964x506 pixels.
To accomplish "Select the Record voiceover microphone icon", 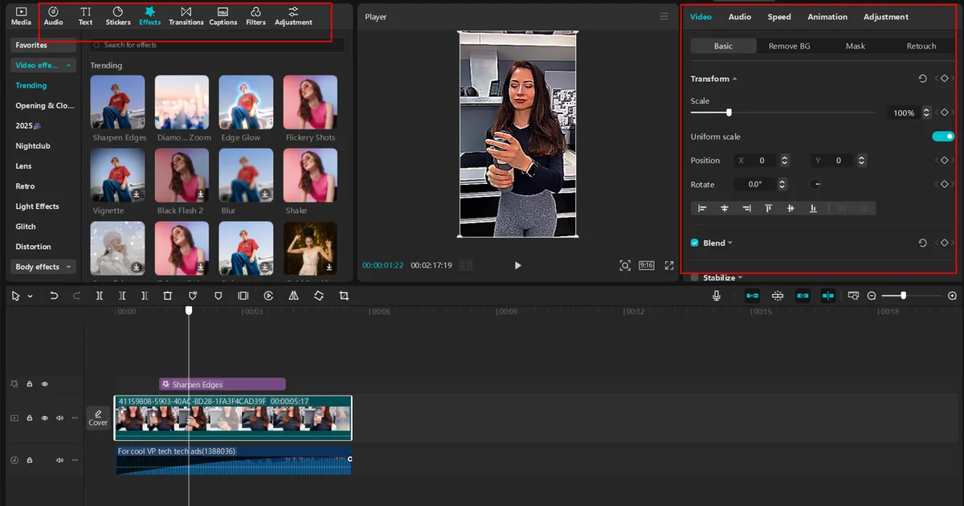I will click(x=716, y=296).
